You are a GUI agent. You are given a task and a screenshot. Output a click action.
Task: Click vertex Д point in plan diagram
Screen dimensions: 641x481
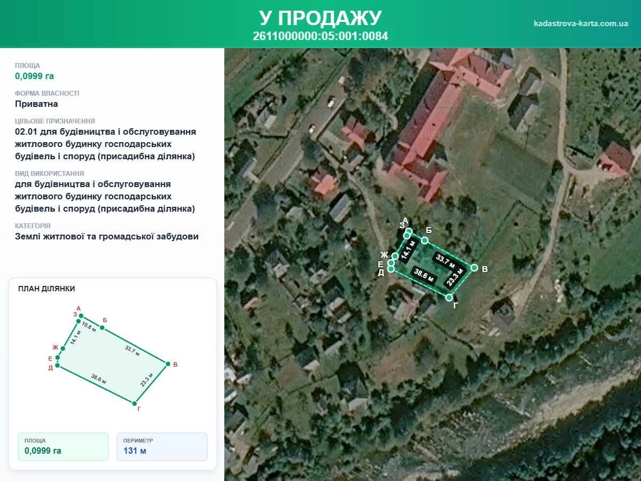pyautogui.click(x=58, y=365)
